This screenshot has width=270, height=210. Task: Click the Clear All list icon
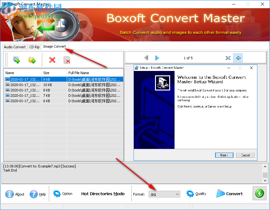pyautogui.click(x=67, y=60)
